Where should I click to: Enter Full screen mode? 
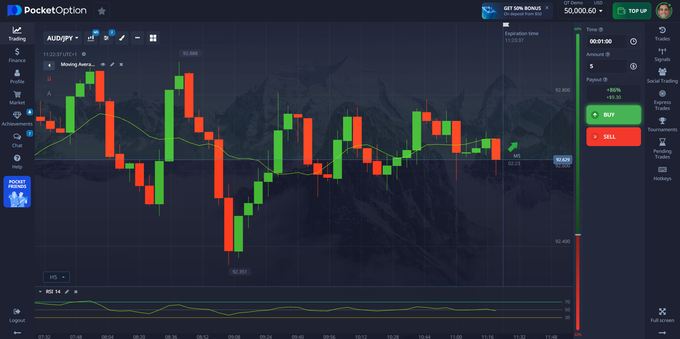coord(662,315)
